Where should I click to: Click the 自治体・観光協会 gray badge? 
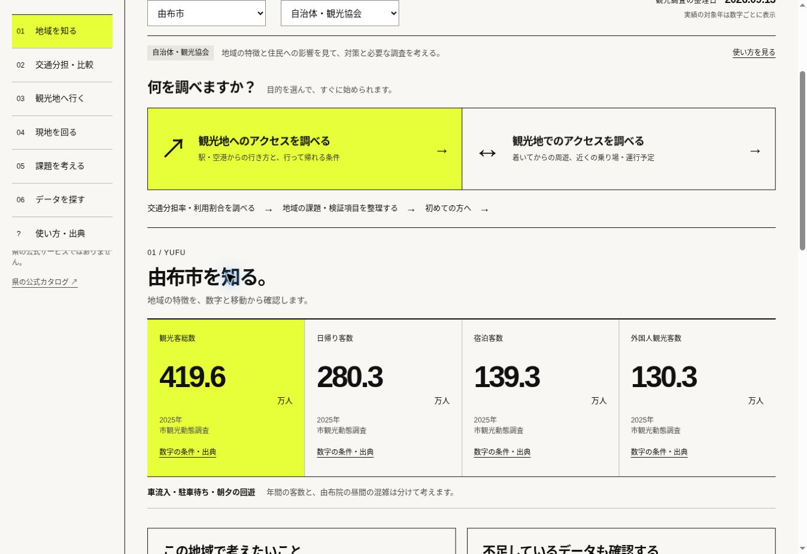tap(180, 53)
